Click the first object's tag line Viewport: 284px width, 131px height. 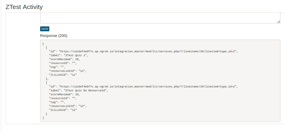(x=57, y=67)
